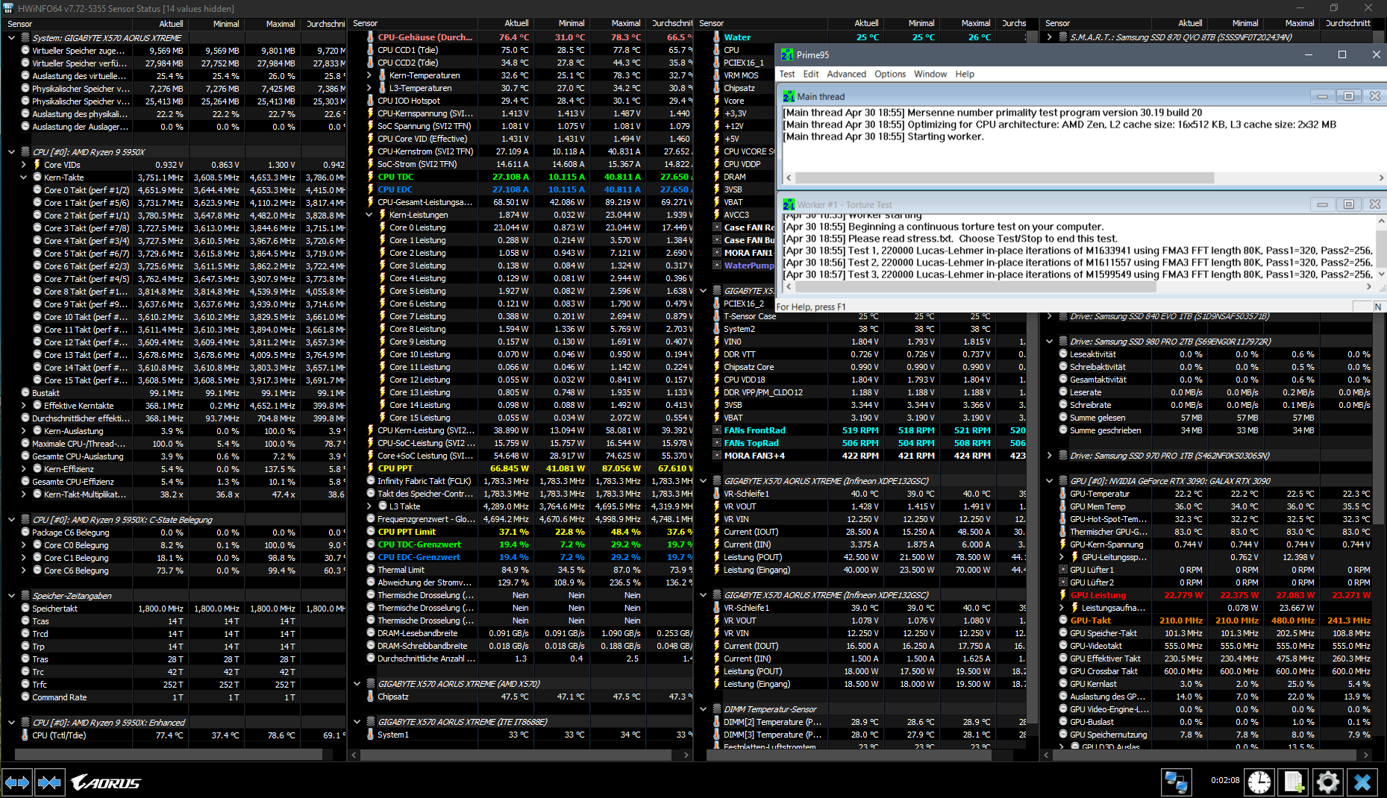Select the CPU (Tctl/Tdie) sensor row
The width and height of the screenshot is (1387, 798).
click(x=174, y=735)
